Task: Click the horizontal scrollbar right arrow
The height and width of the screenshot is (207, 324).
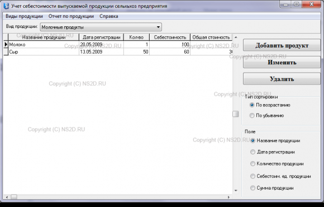Action: [x=228, y=197]
